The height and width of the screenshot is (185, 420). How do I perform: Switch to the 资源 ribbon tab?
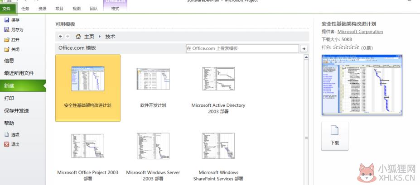(x=42, y=9)
